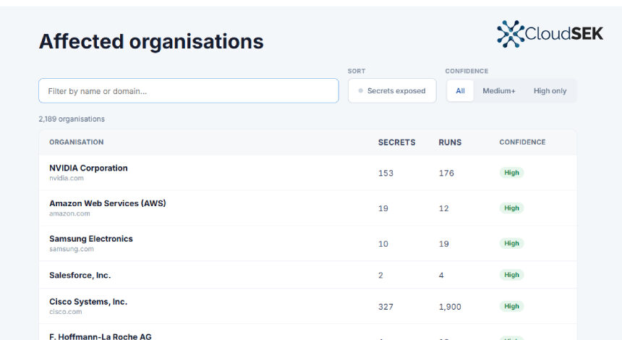Viewport: 622px width, 340px height.
Task: Click NVIDIA's runs count 176
Action: click(x=446, y=173)
